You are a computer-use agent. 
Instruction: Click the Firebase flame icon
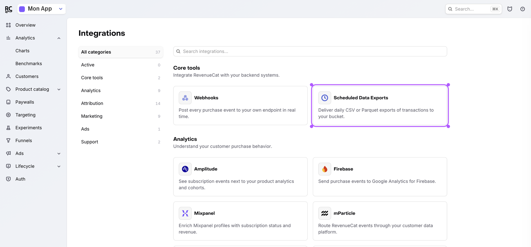(325, 169)
